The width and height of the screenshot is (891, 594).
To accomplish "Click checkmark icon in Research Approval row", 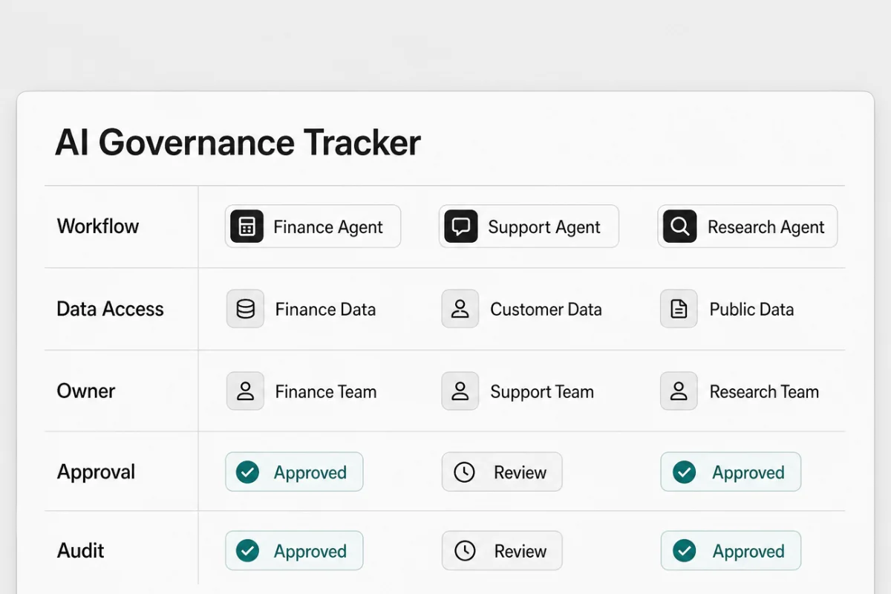I will coord(684,472).
